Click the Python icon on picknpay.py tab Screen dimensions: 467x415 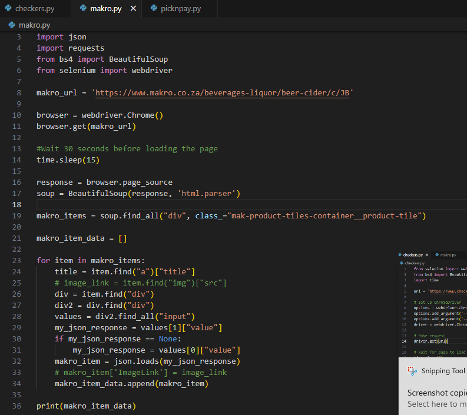click(154, 8)
